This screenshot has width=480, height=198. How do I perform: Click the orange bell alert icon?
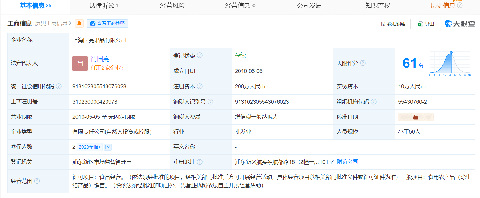[x=79, y=23]
